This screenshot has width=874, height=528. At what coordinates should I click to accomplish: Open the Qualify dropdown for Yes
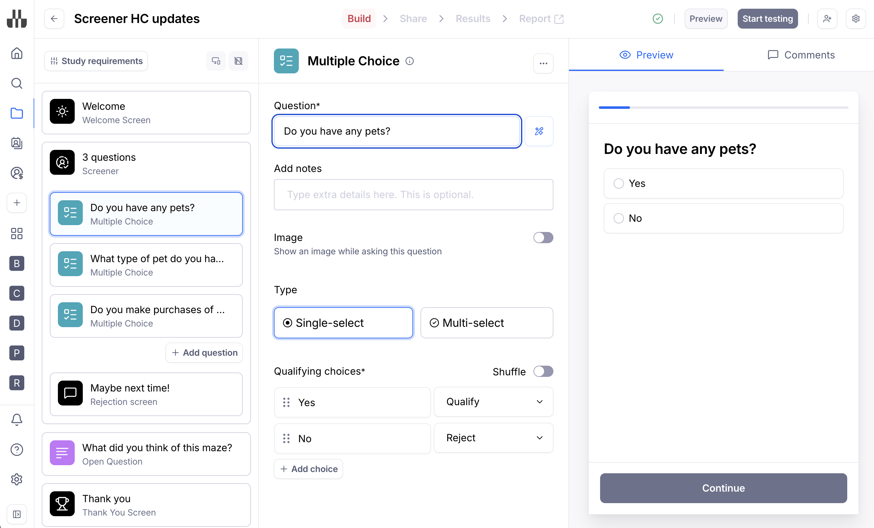tap(493, 401)
